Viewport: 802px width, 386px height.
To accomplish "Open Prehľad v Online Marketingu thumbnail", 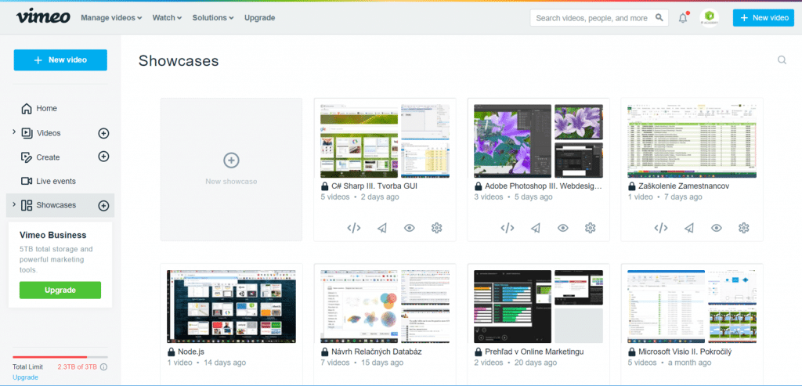I will coord(539,306).
